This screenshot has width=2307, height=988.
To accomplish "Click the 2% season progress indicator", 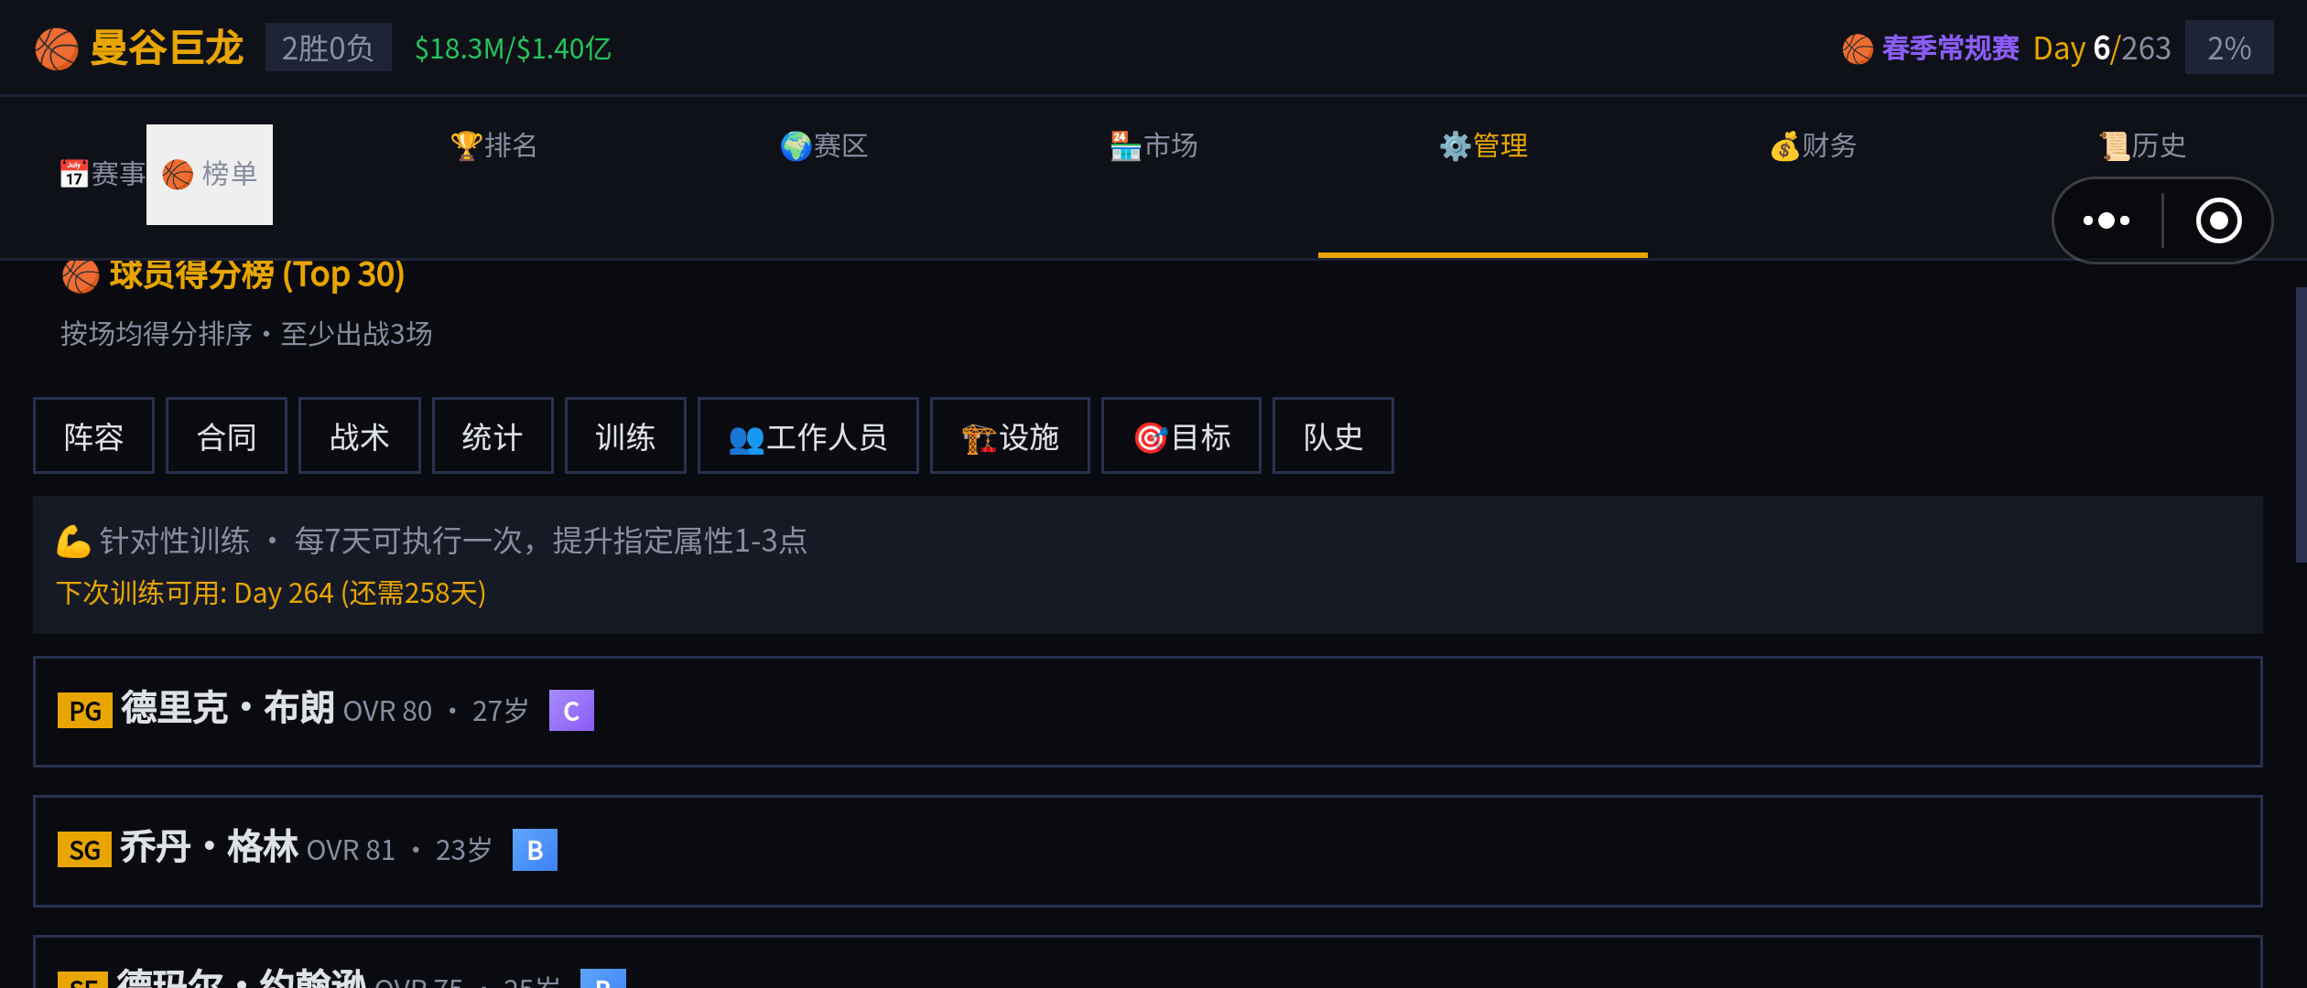I will click(x=2229, y=48).
